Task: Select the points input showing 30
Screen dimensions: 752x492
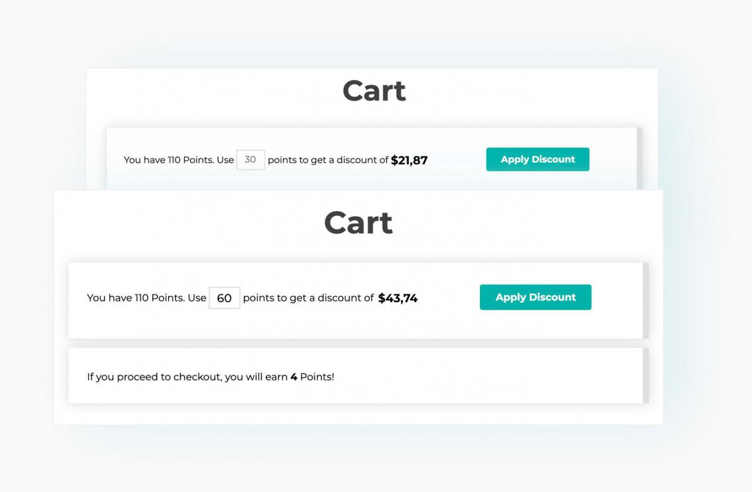Action: (250, 159)
